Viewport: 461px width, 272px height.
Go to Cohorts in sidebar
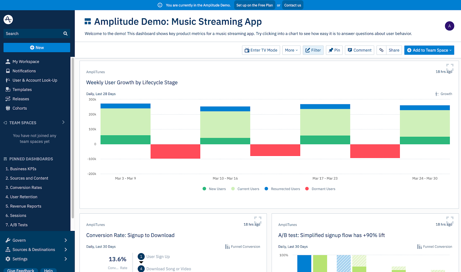(20, 108)
